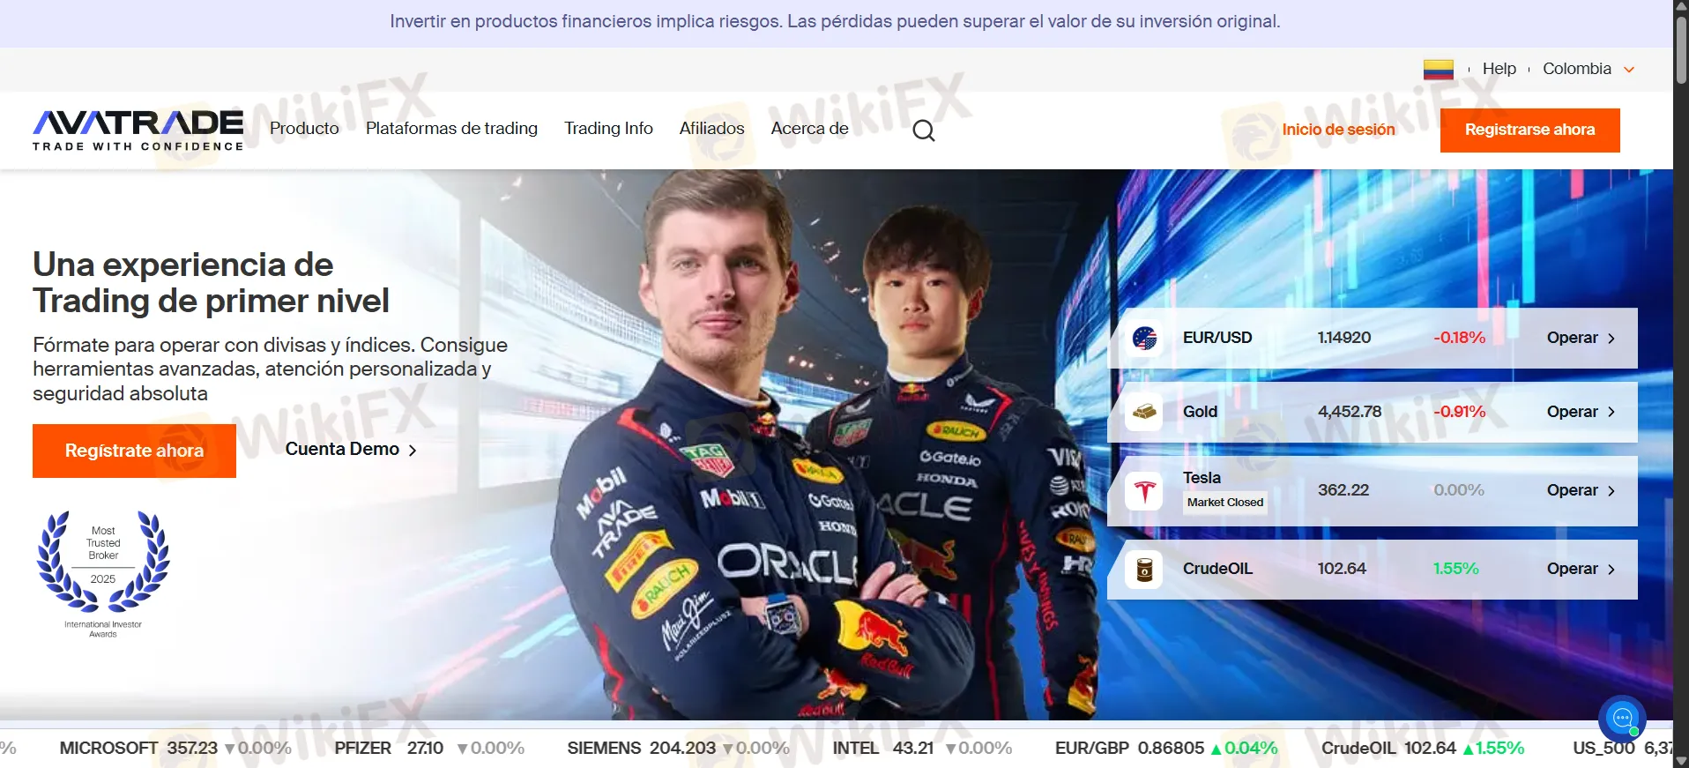Click INTEL in the bottom ticker
1689x768 pixels.
pyautogui.click(x=855, y=748)
